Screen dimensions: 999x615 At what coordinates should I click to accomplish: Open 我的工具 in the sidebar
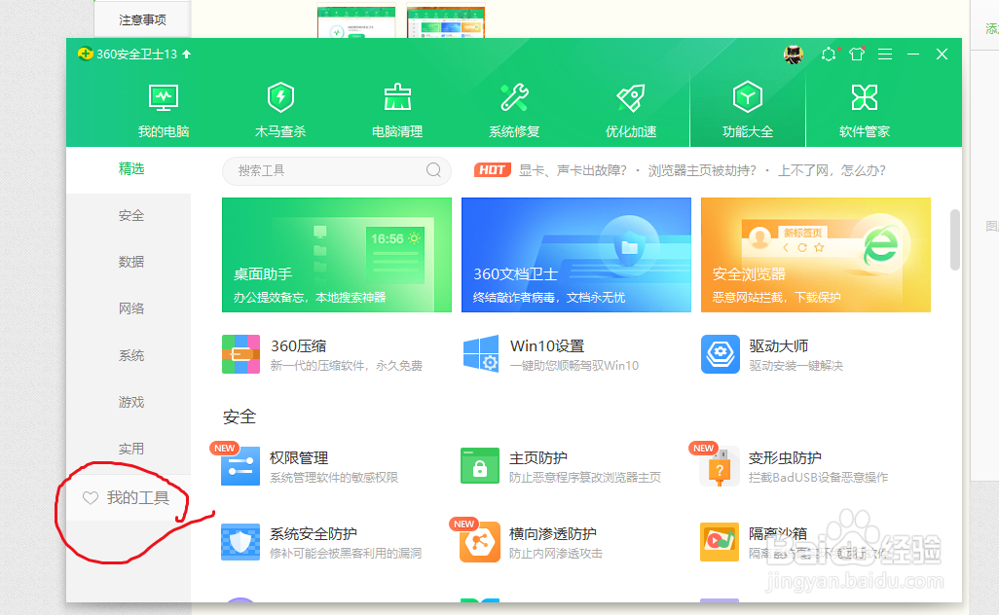(129, 498)
